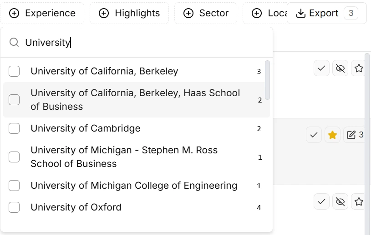The height and width of the screenshot is (235, 371).
Task: Open the Experience filter dropdown
Action: pos(43,13)
